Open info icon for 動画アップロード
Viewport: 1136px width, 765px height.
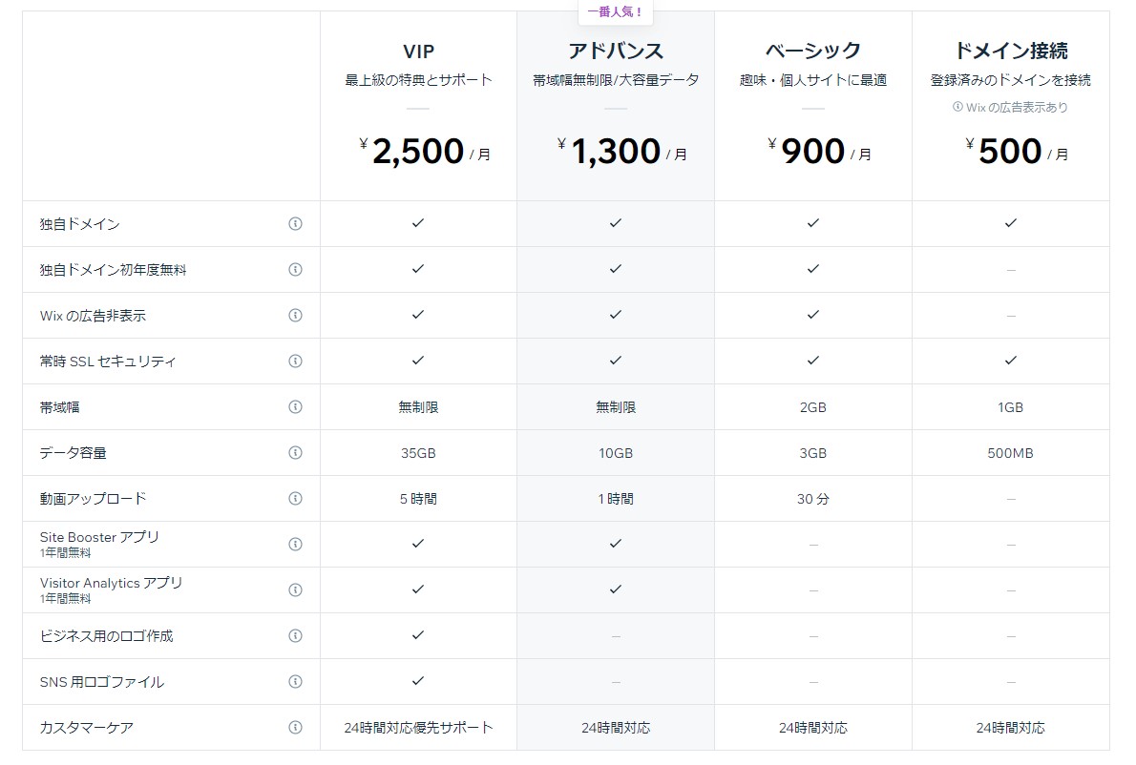[295, 499]
